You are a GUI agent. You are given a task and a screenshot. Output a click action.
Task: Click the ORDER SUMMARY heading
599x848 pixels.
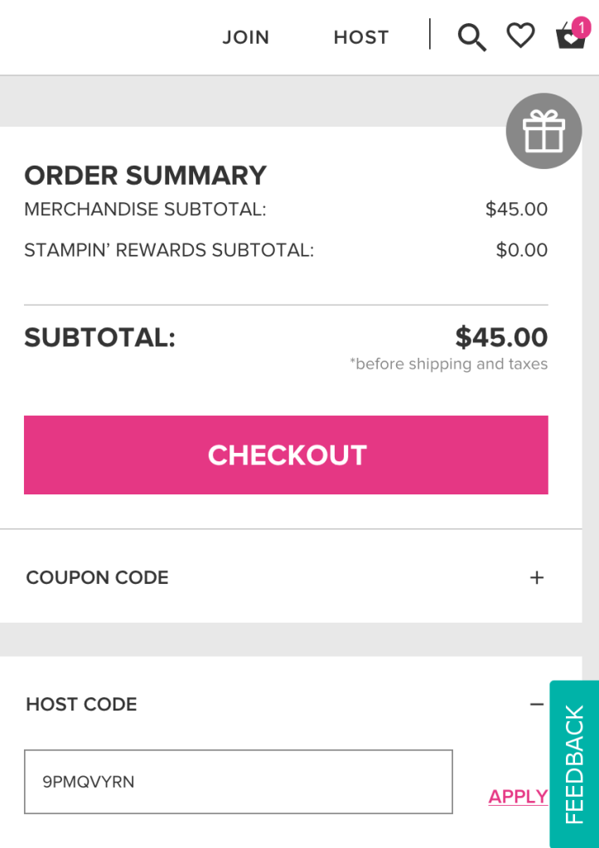coord(145,176)
